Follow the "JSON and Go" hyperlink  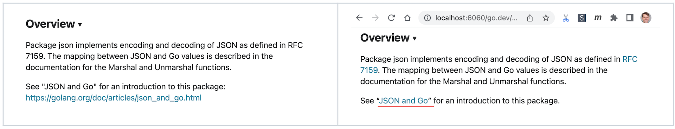[x=404, y=101]
